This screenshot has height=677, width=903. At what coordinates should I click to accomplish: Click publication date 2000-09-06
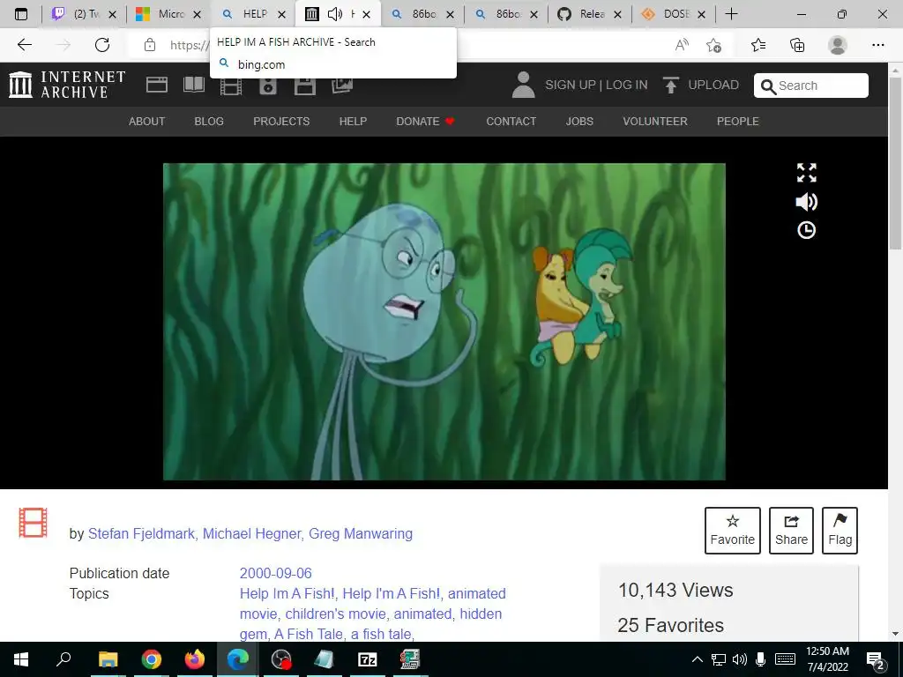pyautogui.click(x=276, y=573)
